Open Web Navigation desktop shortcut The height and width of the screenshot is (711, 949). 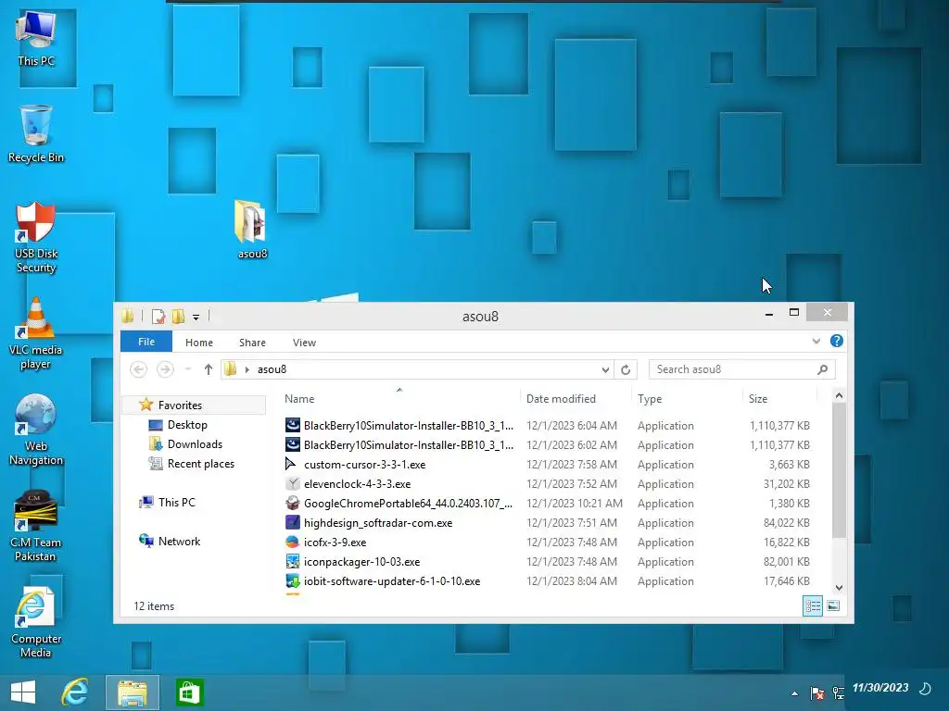coord(36,430)
